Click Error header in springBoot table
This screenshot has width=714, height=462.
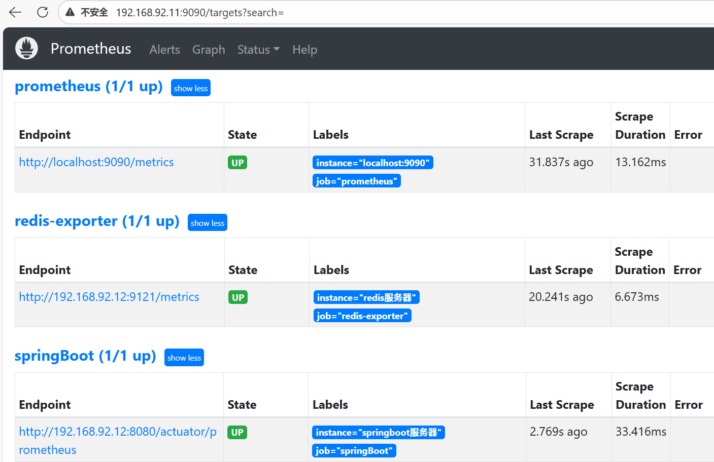pyautogui.click(x=689, y=405)
